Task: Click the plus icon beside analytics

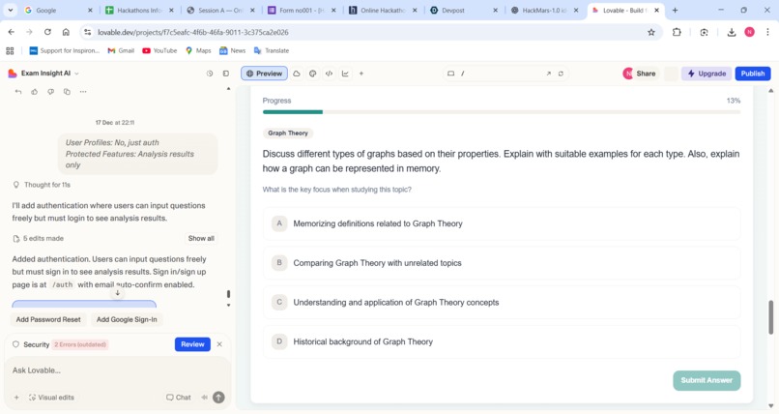Action: pos(361,74)
